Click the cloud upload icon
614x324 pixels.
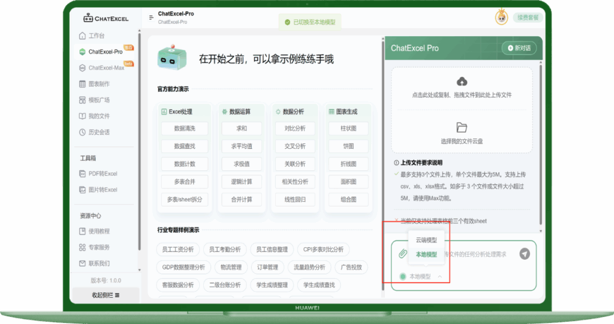tap(462, 82)
